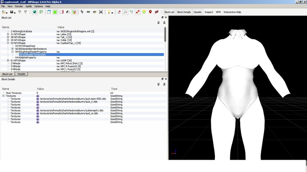
Task: Click the four green dots list icon
Action: [41, 12]
